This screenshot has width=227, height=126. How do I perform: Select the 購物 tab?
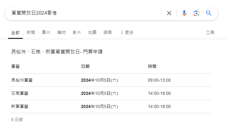click(x=62, y=32)
